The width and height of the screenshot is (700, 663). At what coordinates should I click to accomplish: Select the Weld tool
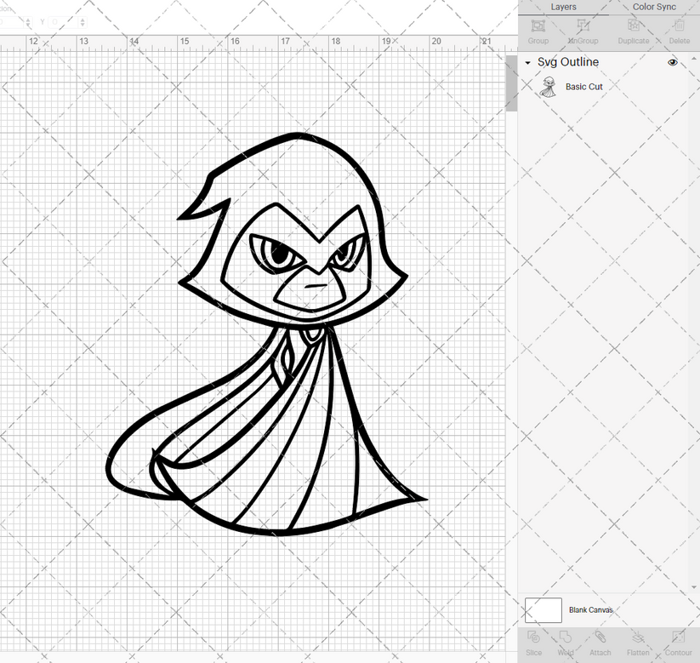[x=566, y=641]
